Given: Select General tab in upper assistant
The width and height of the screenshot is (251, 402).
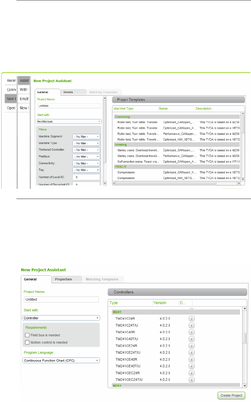Looking at the screenshot, I should (x=47, y=92).
